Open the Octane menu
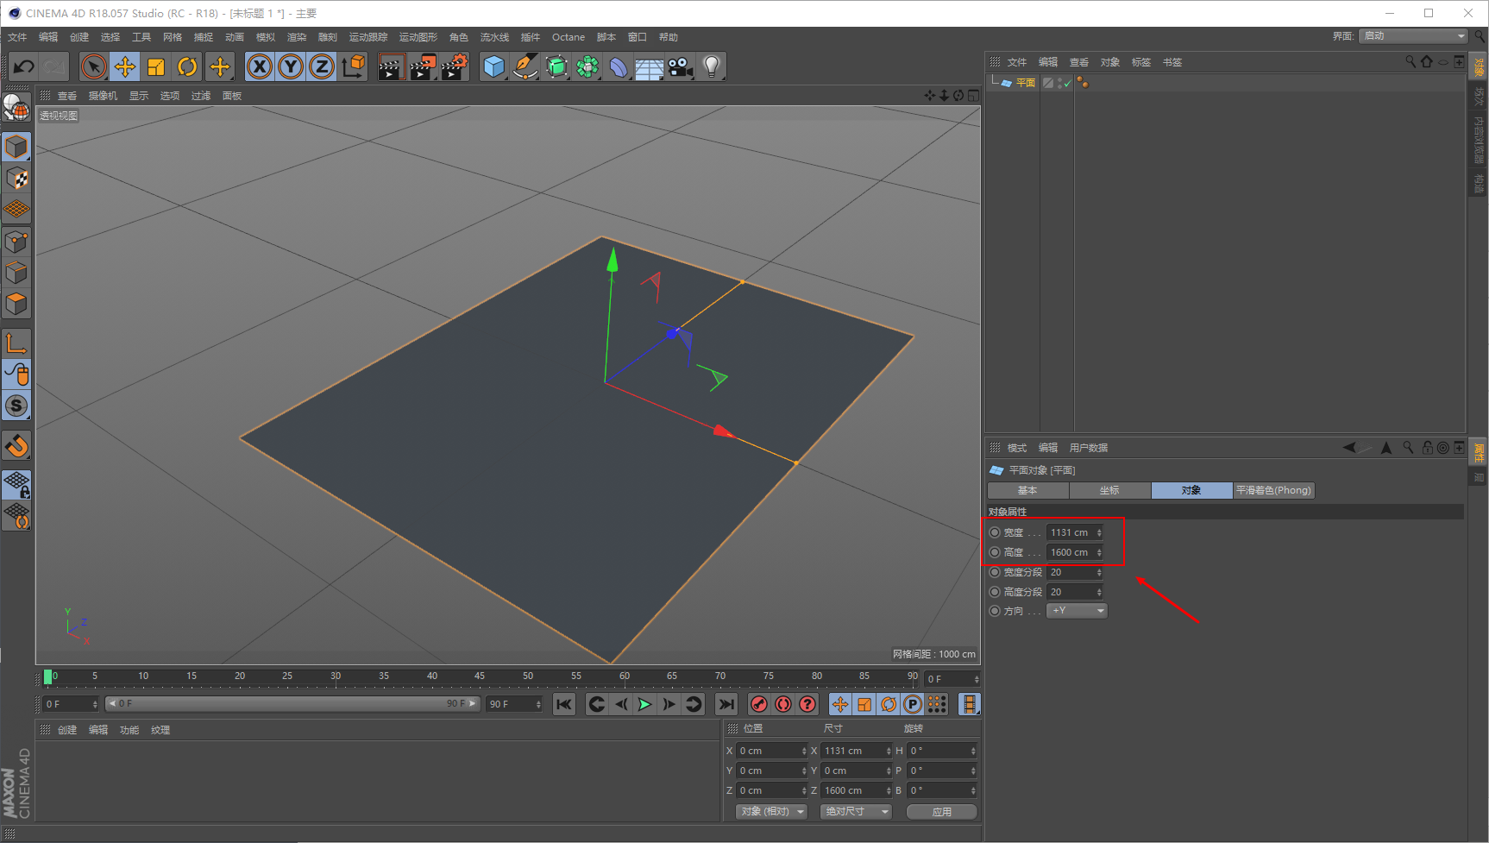This screenshot has height=843, width=1489. pos(569,37)
